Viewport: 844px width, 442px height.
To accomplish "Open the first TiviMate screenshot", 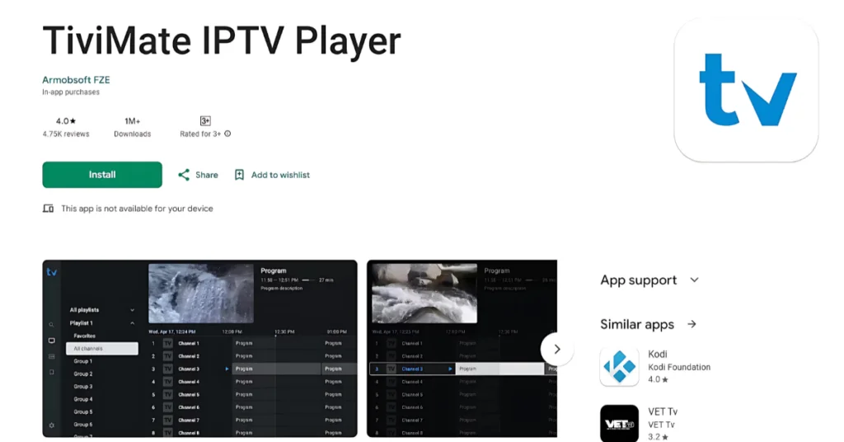I will 199,349.
